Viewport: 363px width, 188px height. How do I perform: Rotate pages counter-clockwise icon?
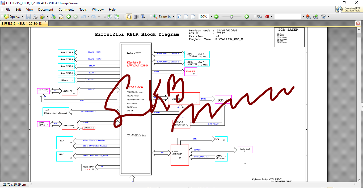click(x=109, y=17)
